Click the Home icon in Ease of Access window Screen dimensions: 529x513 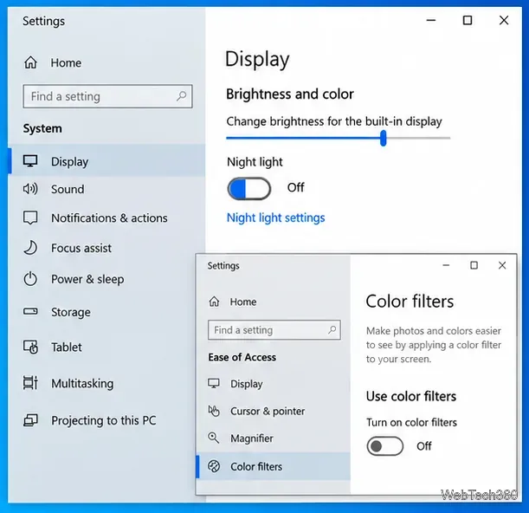tap(214, 302)
